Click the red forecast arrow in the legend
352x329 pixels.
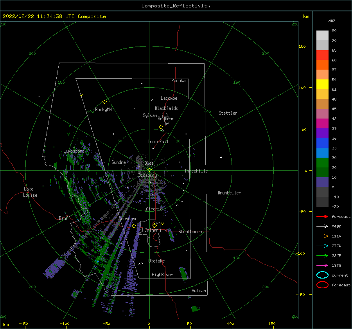coord(322,216)
